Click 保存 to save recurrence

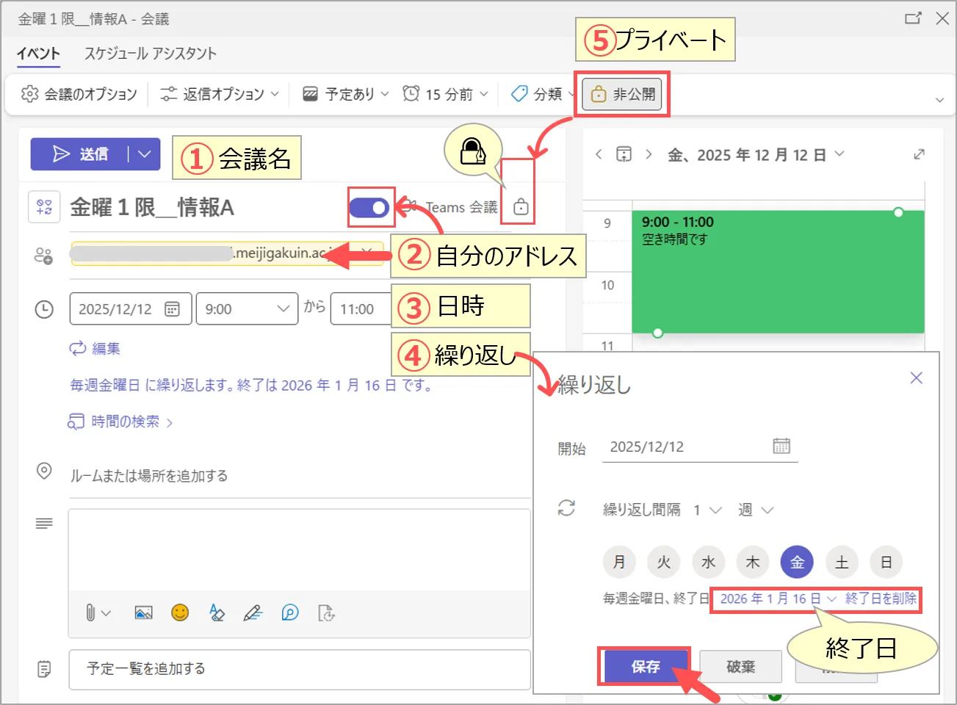click(645, 667)
